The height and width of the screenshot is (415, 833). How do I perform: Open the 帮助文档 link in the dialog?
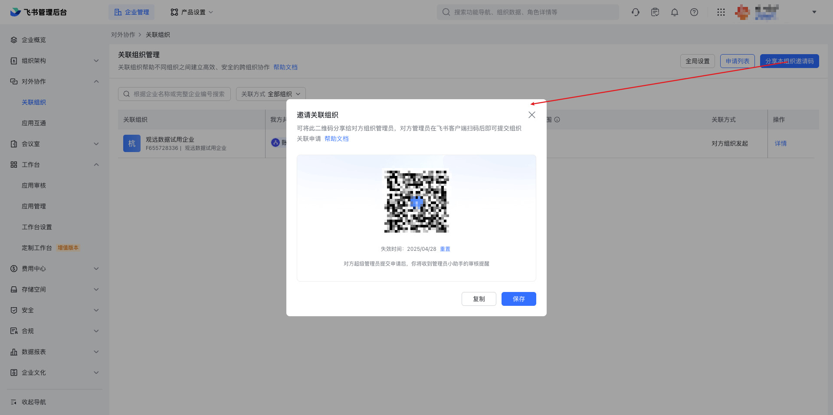(x=337, y=139)
